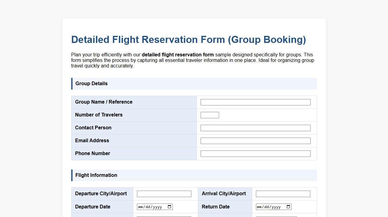
Task: Click the Group Name / Reference row label
Action: tap(104, 102)
